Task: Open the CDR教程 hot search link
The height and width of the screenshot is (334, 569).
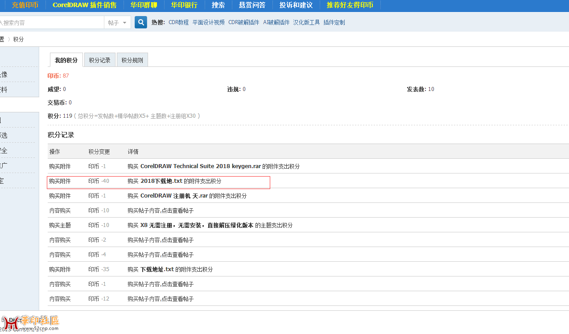Action: [177, 22]
